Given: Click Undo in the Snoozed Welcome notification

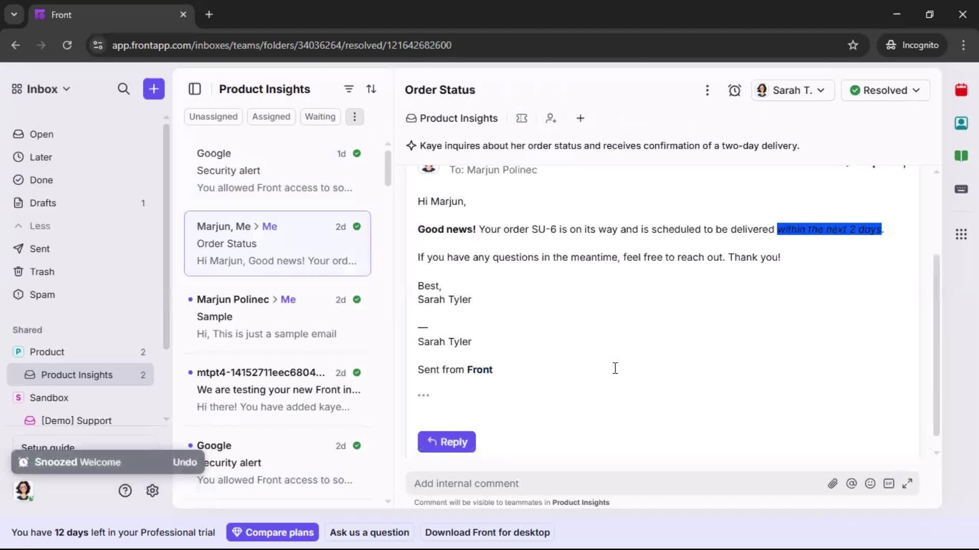Looking at the screenshot, I should pyautogui.click(x=184, y=462).
